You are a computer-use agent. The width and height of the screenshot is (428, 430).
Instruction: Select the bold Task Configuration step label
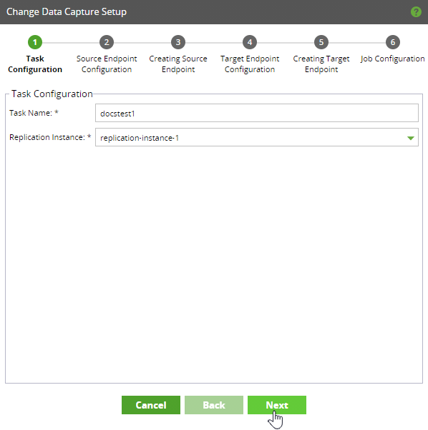point(35,64)
